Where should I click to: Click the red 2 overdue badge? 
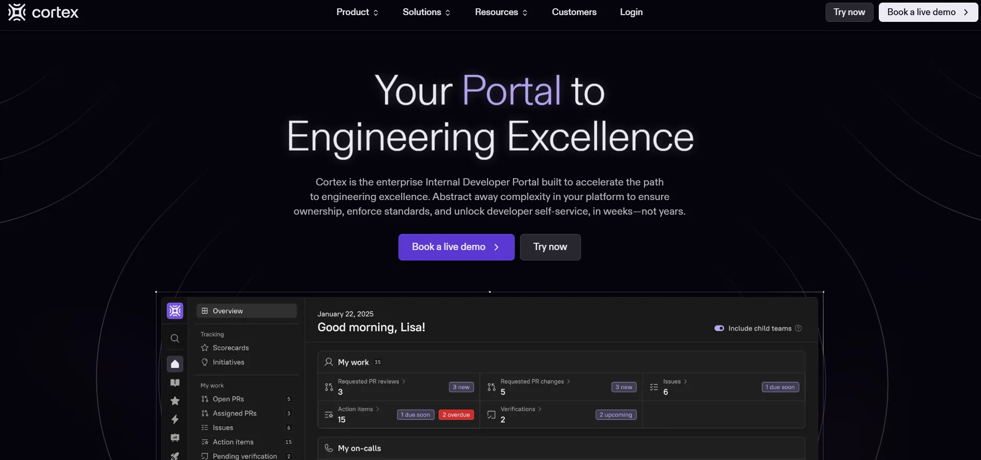(456, 415)
